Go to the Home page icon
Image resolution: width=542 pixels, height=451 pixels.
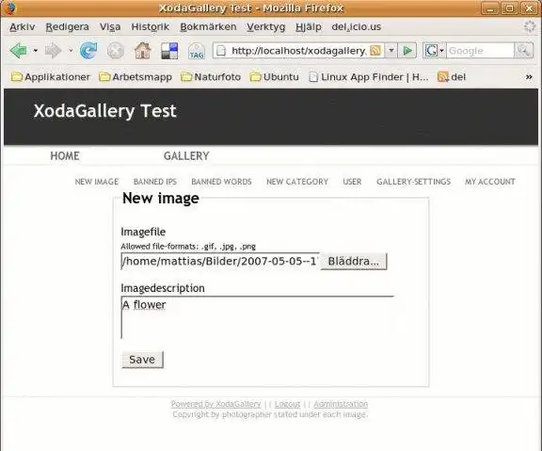point(143,51)
